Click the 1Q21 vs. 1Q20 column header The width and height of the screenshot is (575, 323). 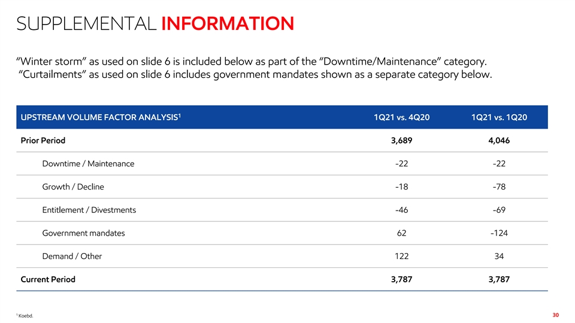(500, 117)
